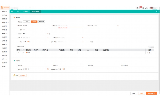The image size is (160, 101).
Task: Switch to the 往来单位 tab
Action: [26, 12]
